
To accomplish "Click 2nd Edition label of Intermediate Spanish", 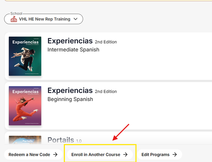I will pos(106,42).
